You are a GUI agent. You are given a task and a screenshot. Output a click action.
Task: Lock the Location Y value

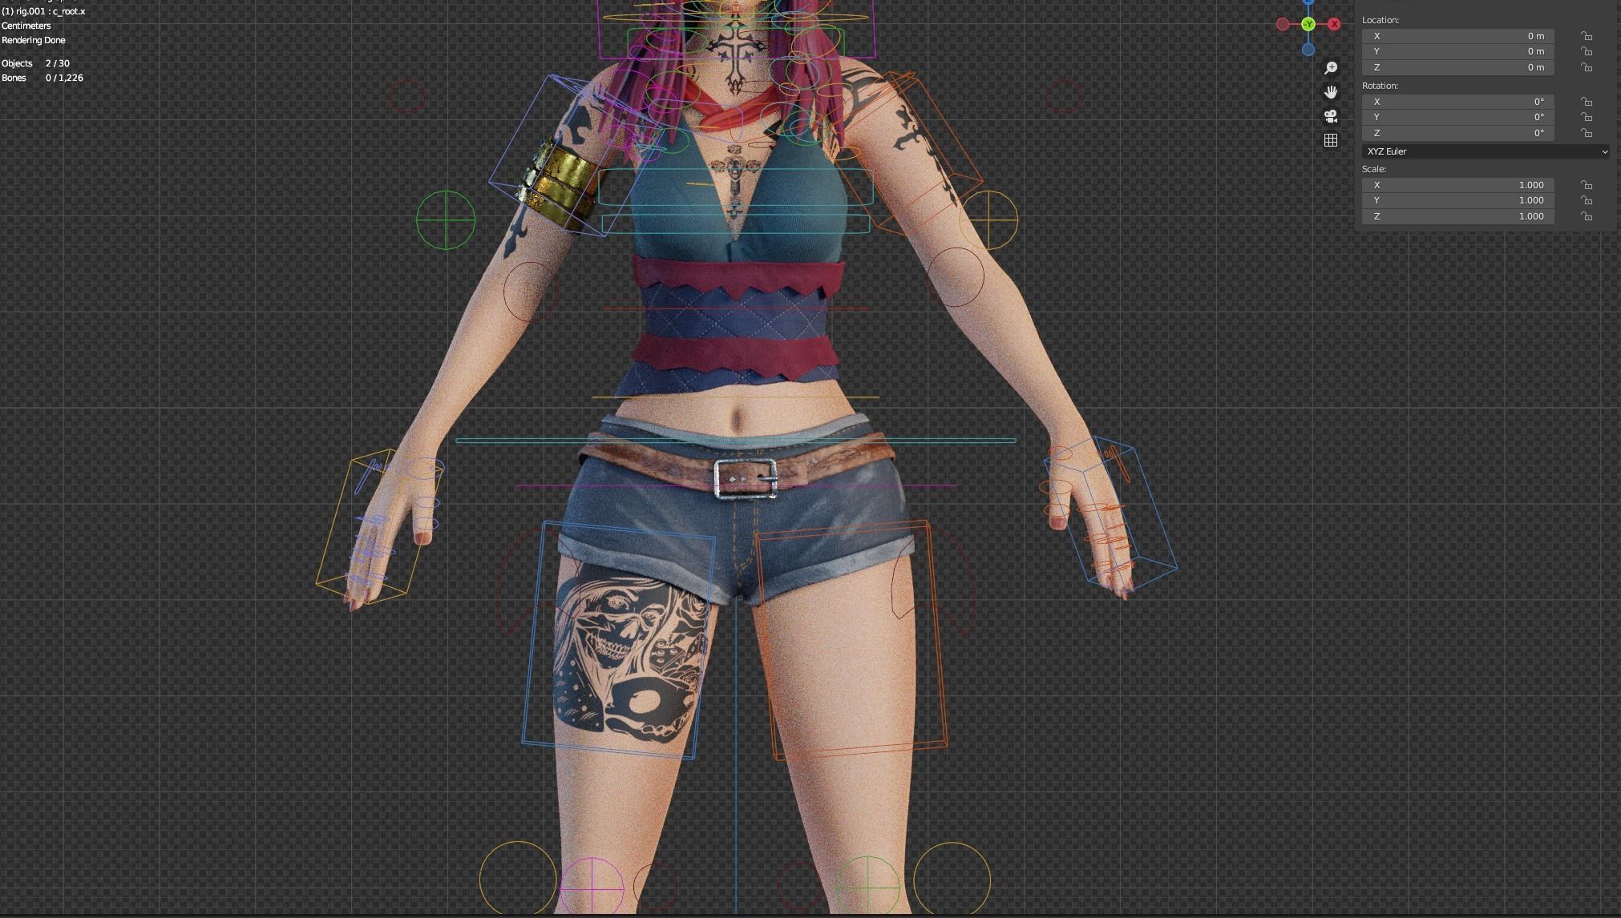[x=1587, y=51]
